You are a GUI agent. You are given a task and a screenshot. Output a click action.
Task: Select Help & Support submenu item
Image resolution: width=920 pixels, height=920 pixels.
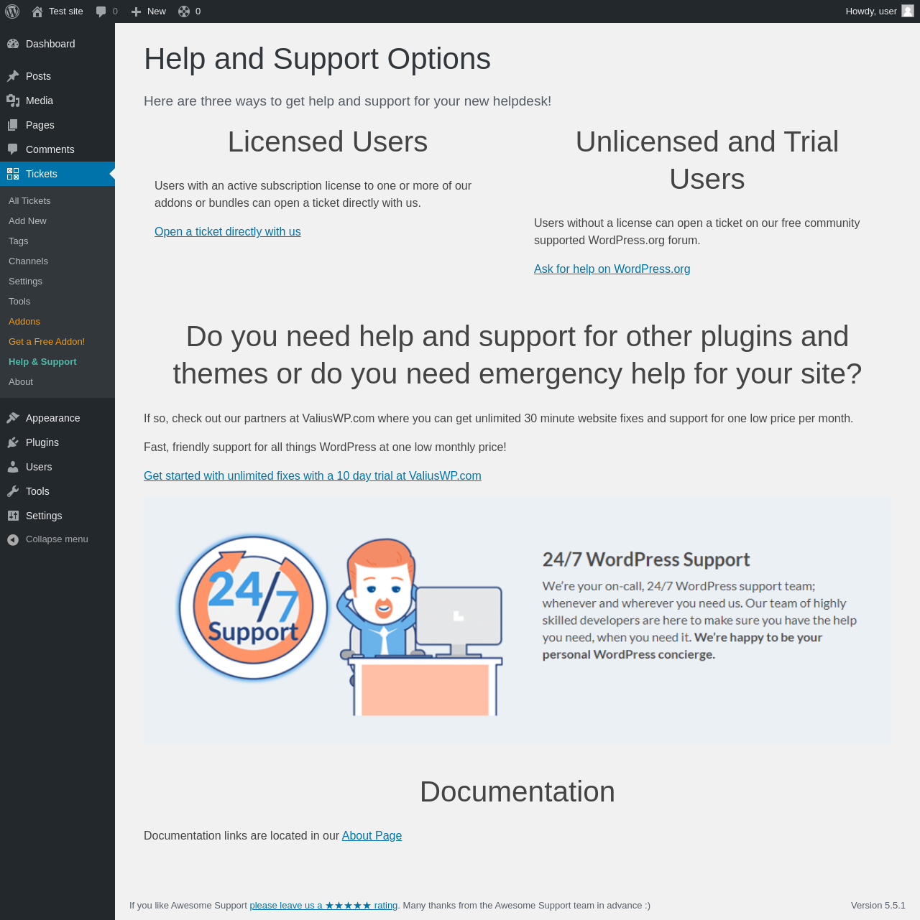tap(57, 362)
